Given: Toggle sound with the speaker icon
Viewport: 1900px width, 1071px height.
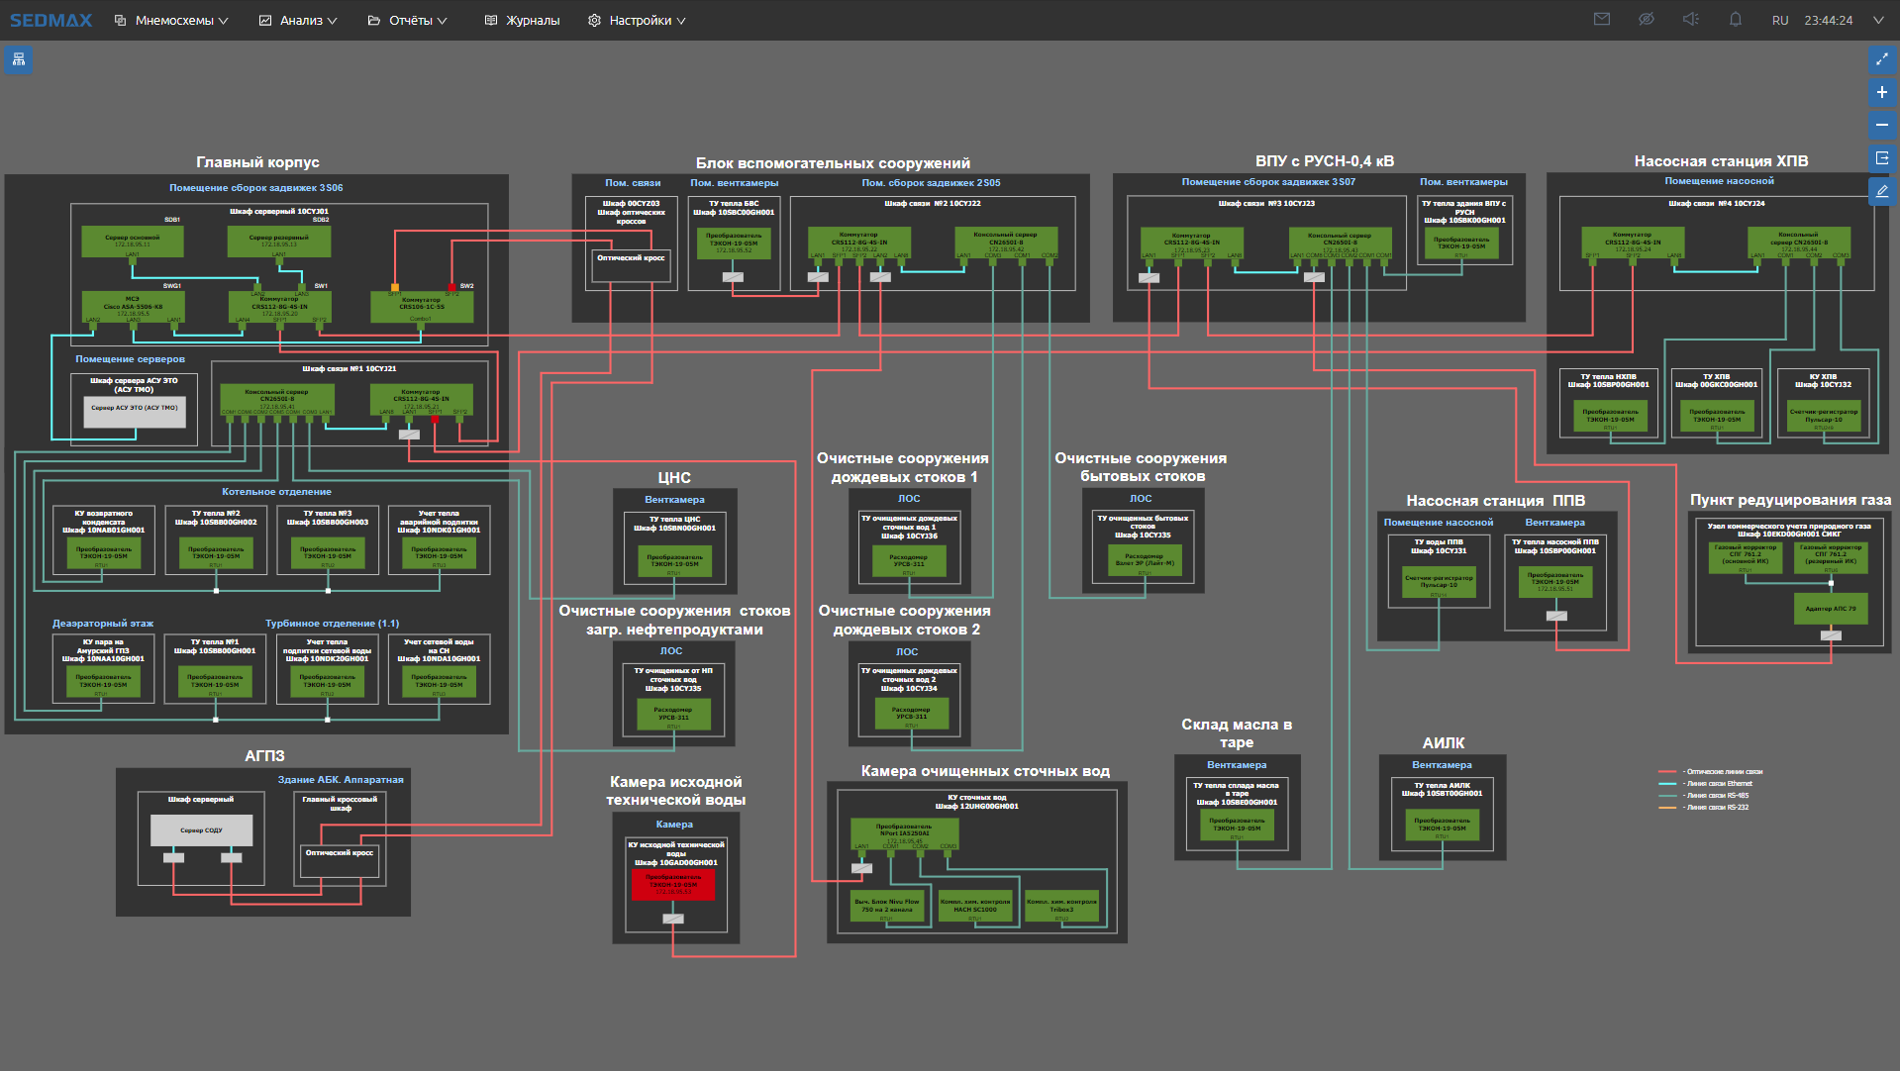Looking at the screenshot, I should coord(1690,20).
